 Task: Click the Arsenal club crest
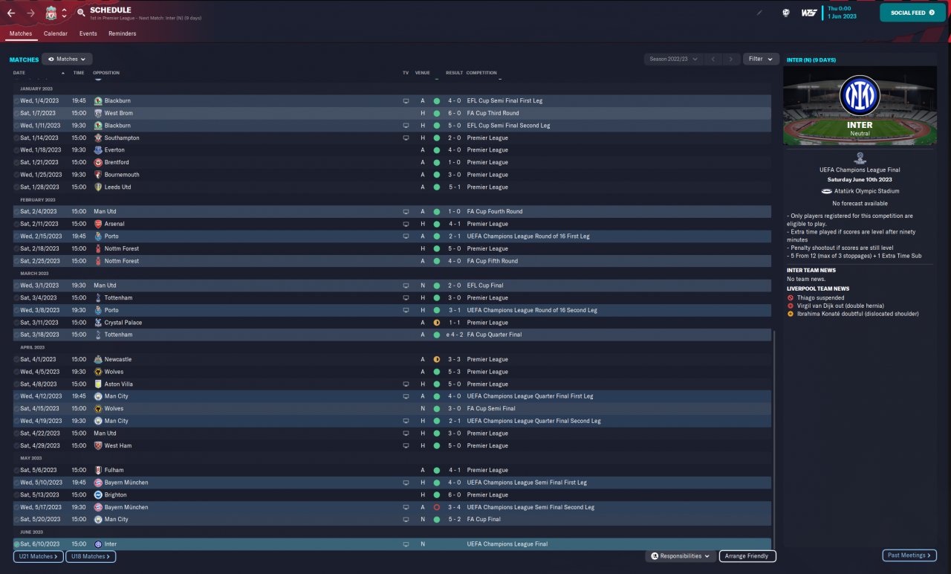[x=98, y=224]
